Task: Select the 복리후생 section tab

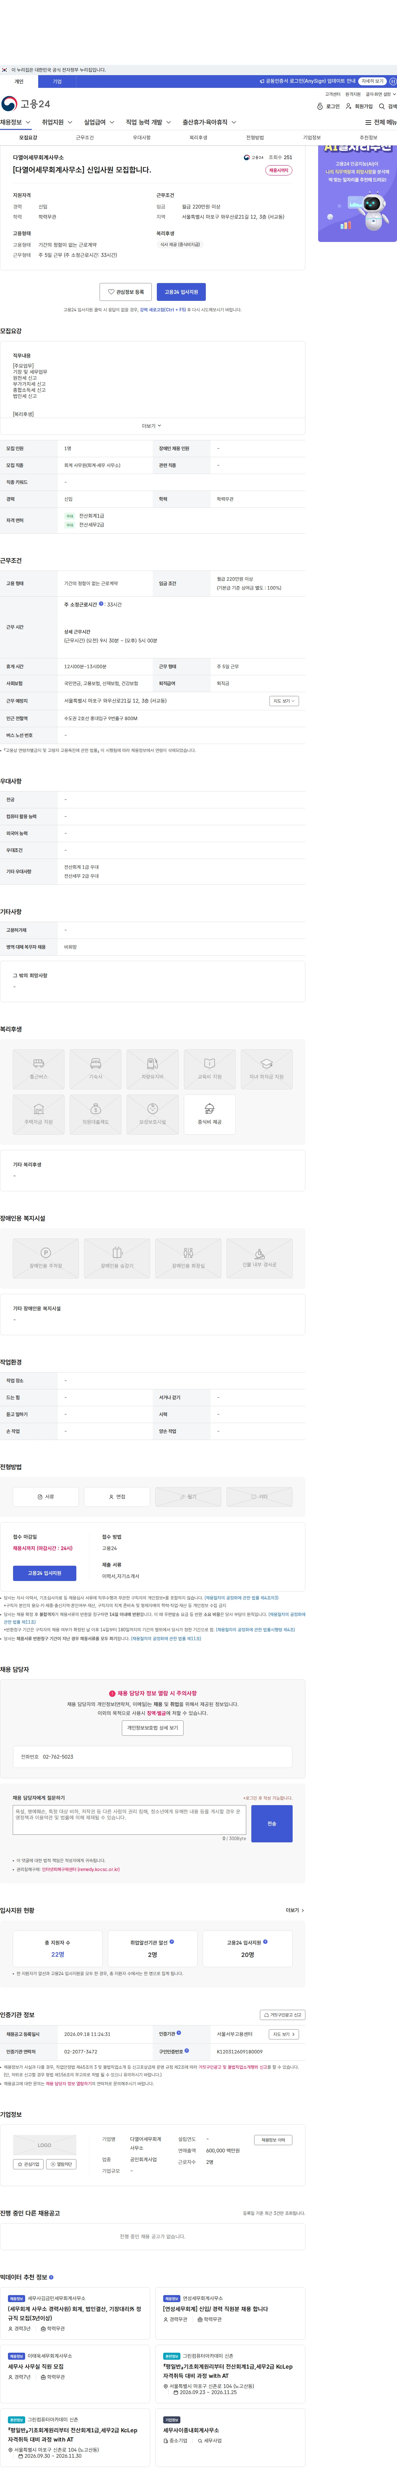Action: tap(198, 138)
